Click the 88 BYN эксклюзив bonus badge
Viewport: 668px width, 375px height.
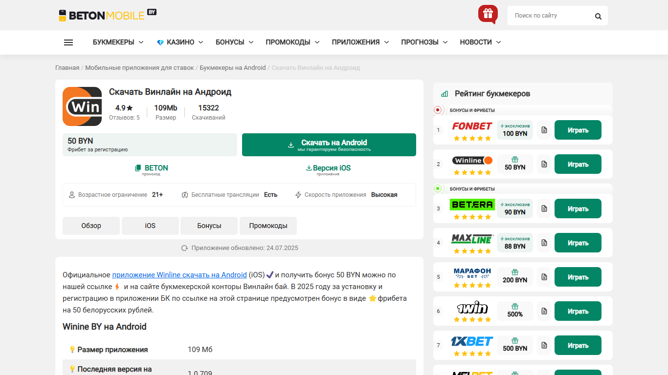pyautogui.click(x=515, y=243)
